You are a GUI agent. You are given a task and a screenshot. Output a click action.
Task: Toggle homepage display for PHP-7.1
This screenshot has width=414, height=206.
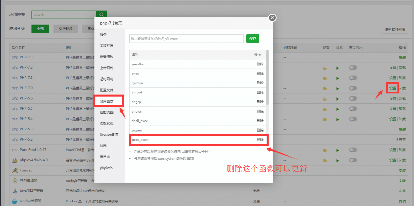click(x=353, y=78)
